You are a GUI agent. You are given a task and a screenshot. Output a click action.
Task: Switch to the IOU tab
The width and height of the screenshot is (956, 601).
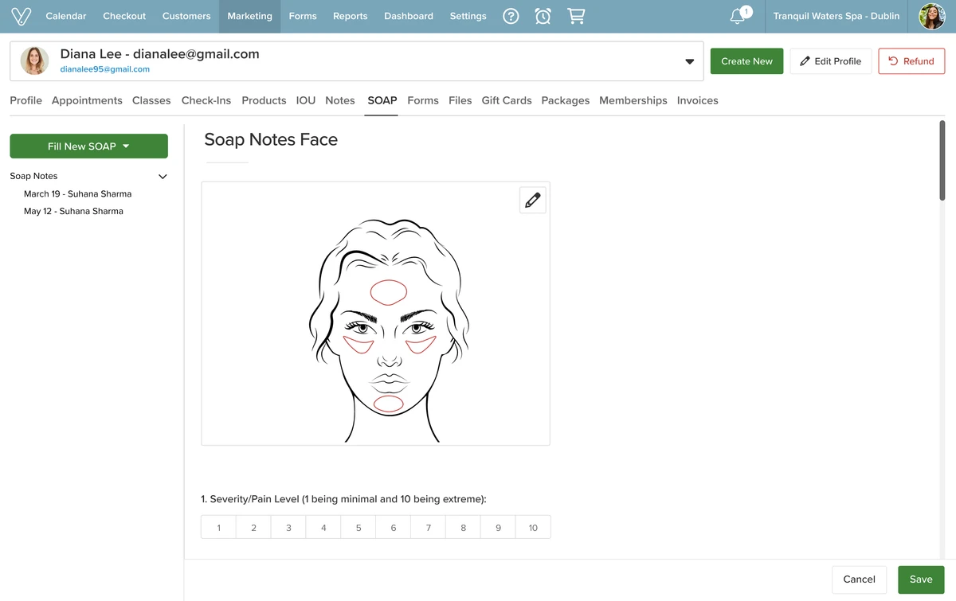point(306,100)
